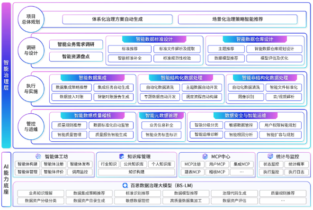Click 图像识别 item
The width and height of the screenshot is (313, 210).
click(246, 97)
